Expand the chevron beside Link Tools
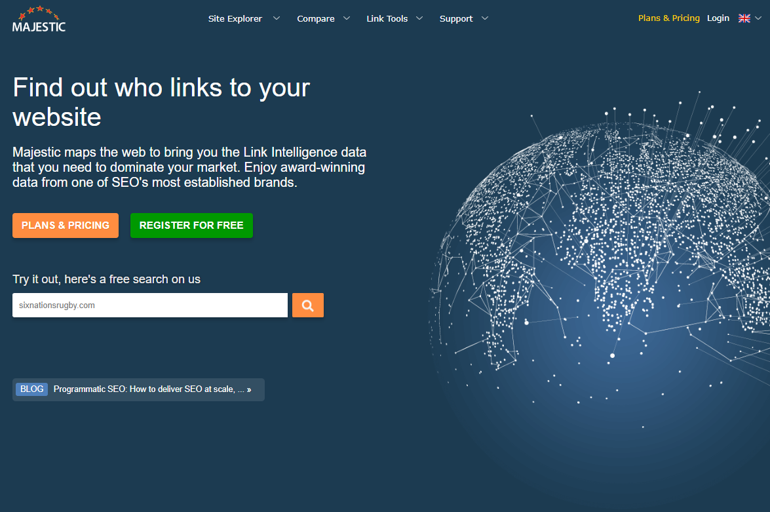 click(x=419, y=18)
